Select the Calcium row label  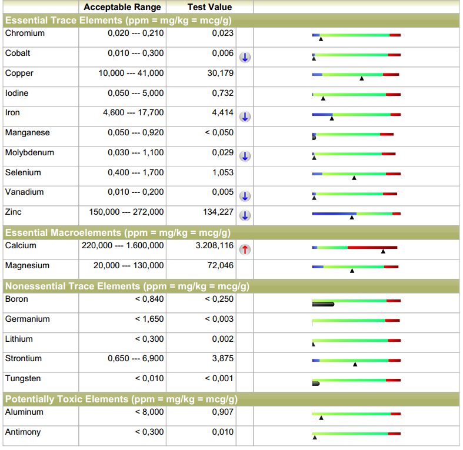[21, 245]
